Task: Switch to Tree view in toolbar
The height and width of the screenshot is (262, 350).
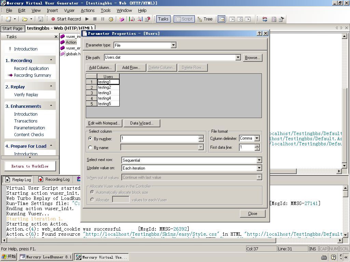Action: click(x=205, y=19)
